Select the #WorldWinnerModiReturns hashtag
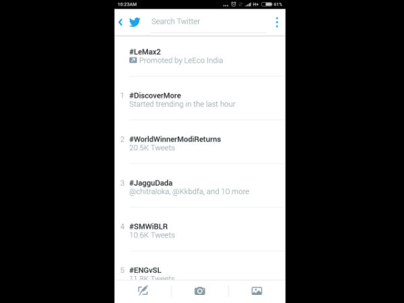Image resolution: width=404 pixels, height=303 pixels. tap(175, 139)
